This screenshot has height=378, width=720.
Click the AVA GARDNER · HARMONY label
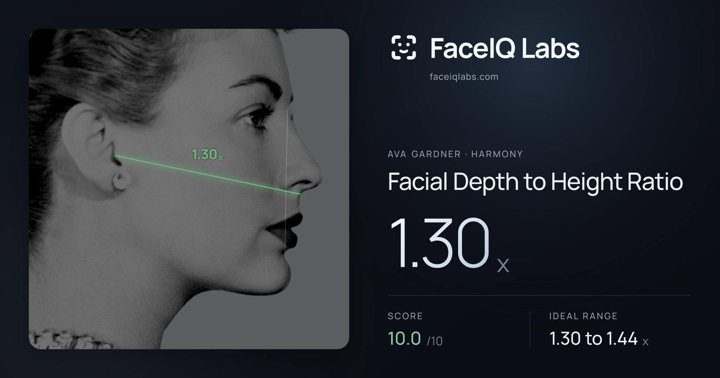point(455,154)
